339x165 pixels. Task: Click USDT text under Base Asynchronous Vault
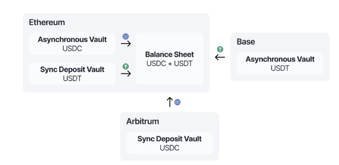pyautogui.click(x=280, y=68)
